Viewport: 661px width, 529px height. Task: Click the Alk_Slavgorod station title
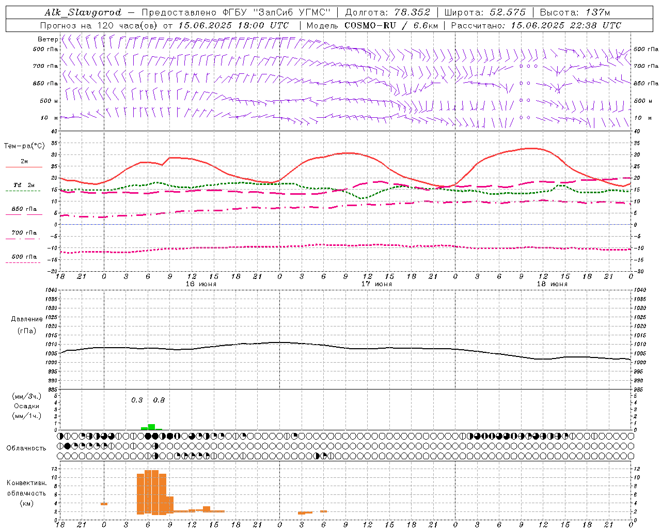(83, 13)
